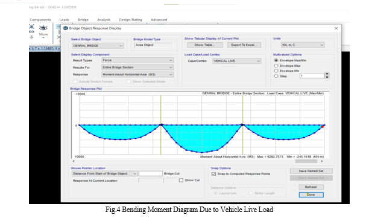The width and height of the screenshot is (366, 218).
Task: Expand the Case/Combo VEHICAL LIVE dropdown
Action: [237, 61]
